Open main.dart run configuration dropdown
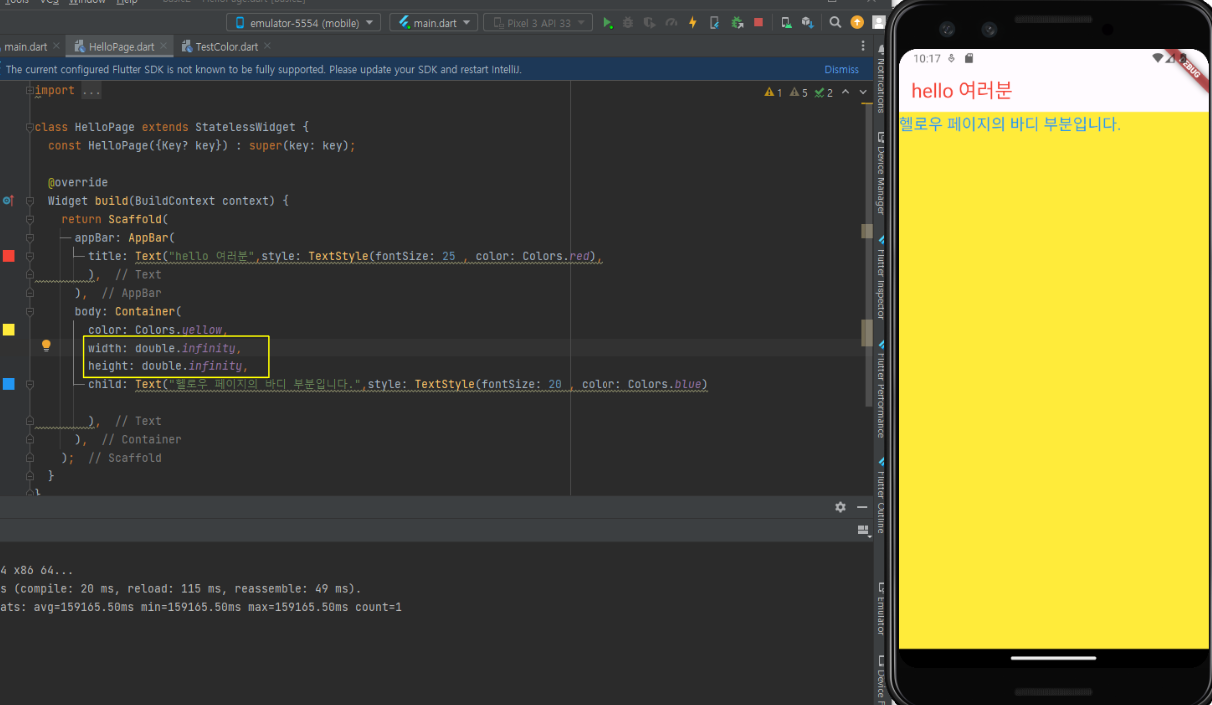The width and height of the screenshot is (1212, 705). coord(433,22)
